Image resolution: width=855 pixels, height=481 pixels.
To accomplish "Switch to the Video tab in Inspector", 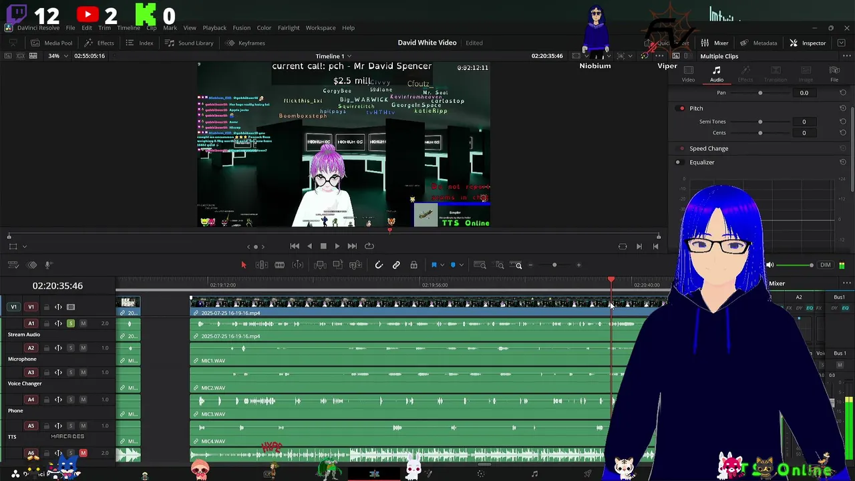I will 688,74.
